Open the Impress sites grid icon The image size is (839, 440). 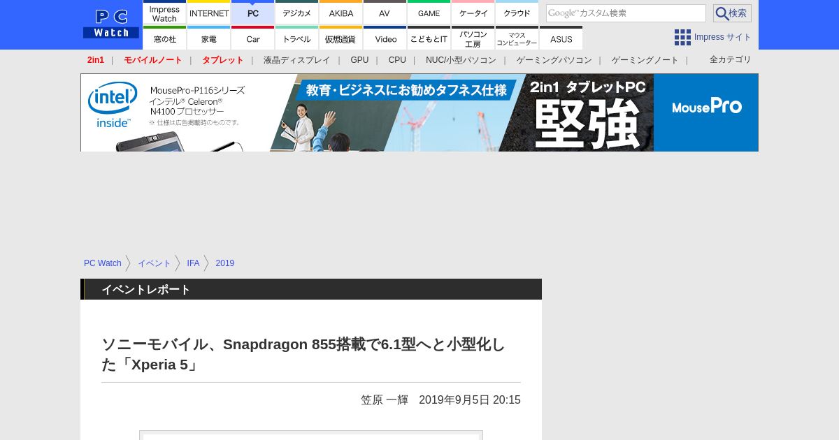[x=682, y=37]
